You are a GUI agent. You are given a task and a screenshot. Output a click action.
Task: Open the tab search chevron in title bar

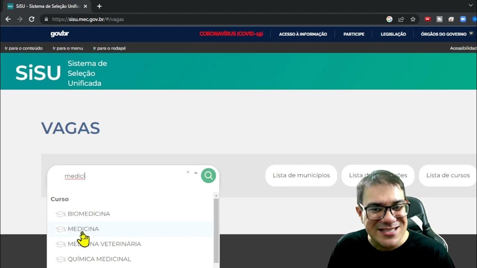tap(471, 5)
